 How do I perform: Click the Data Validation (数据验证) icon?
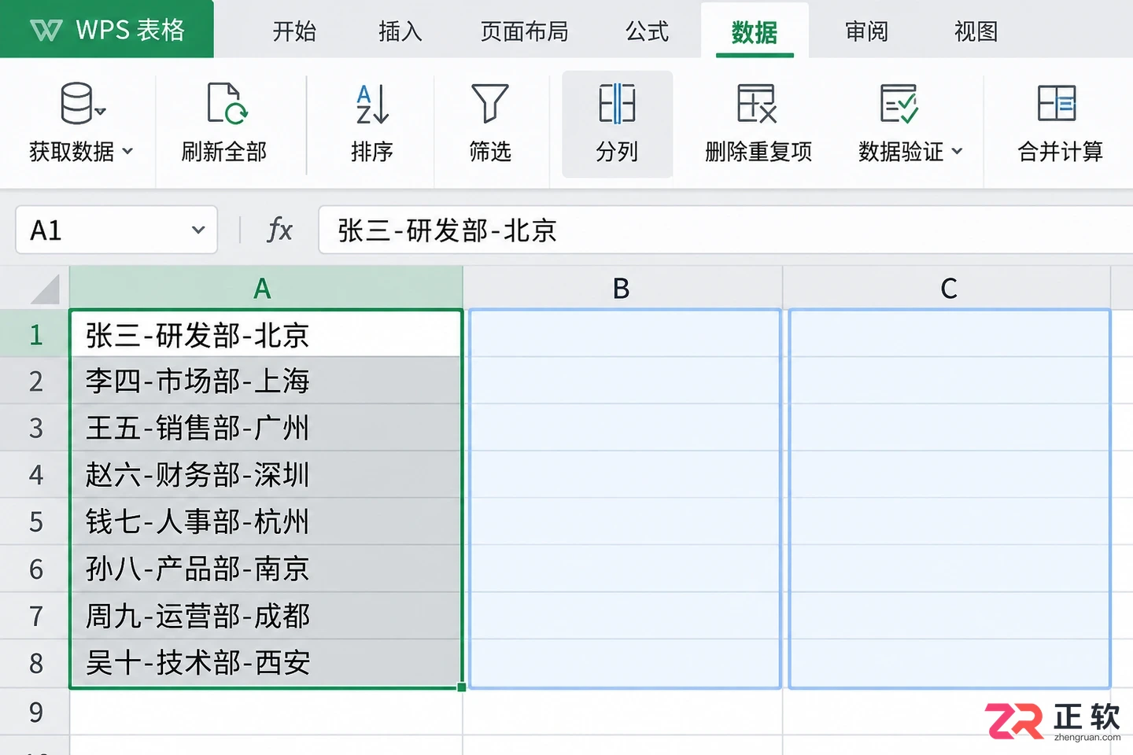pyautogui.click(x=899, y=104)
